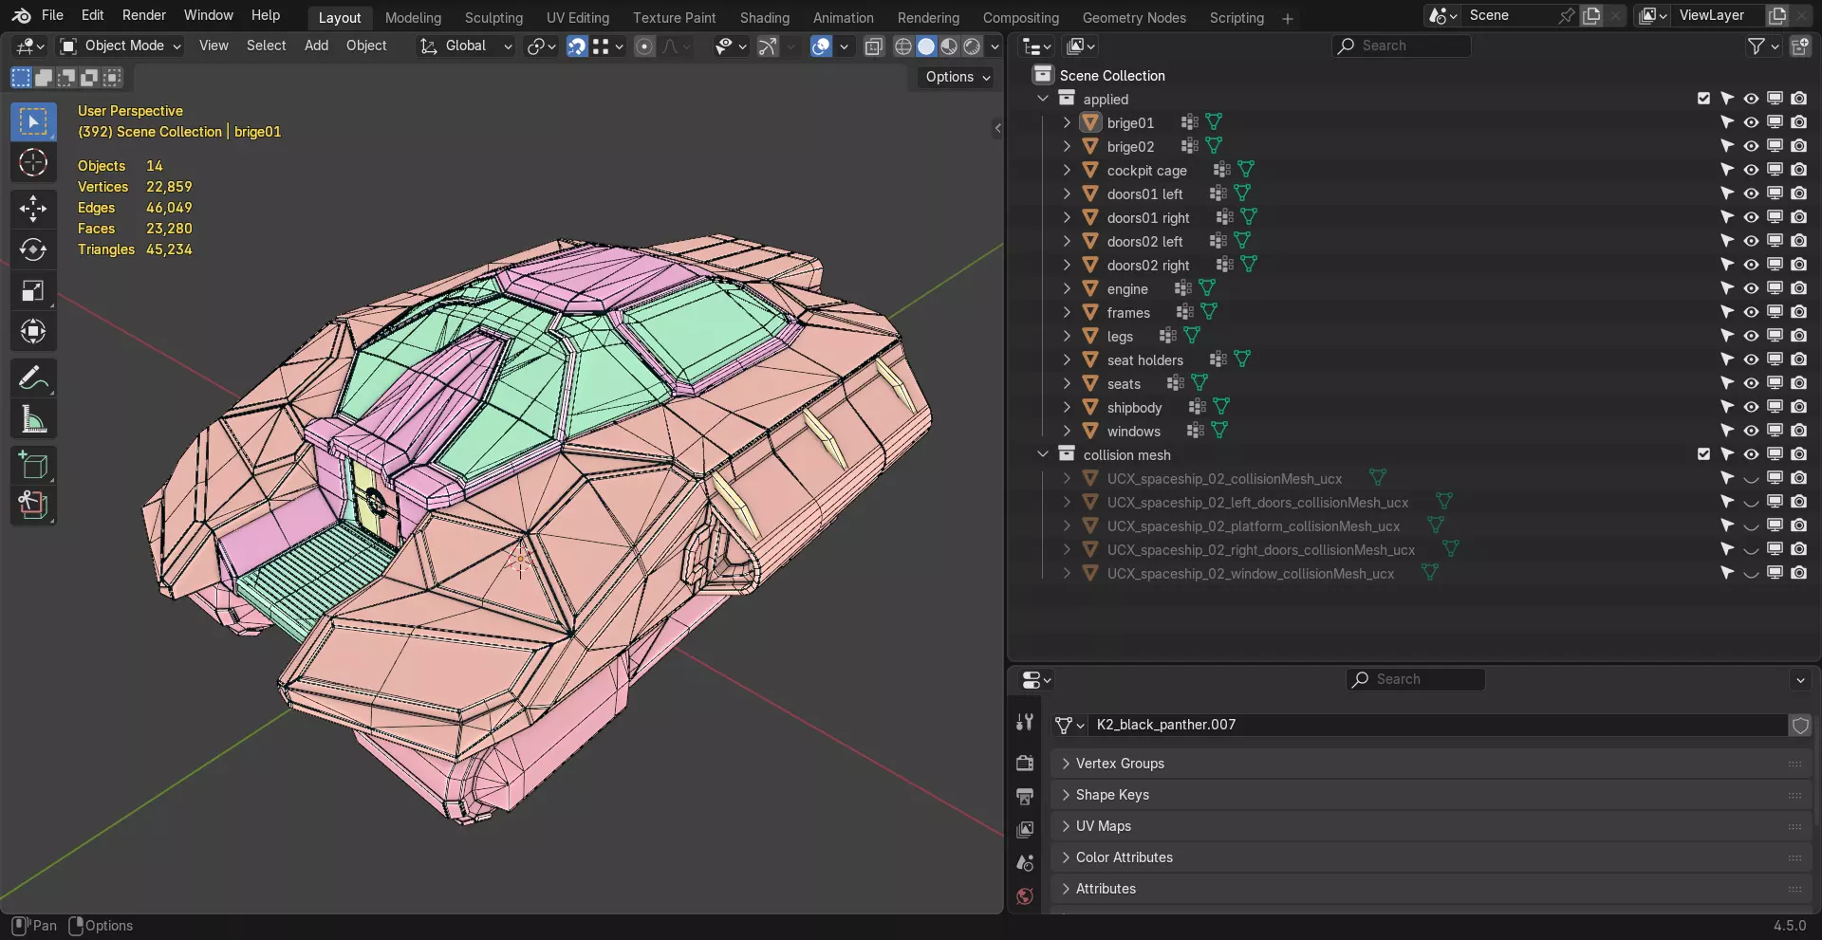Show UCX_spaceship_02_collisionMesh_ucx in viewport
The height and width of the screenshot is (940, 1822).
(x=1751, y=478)
